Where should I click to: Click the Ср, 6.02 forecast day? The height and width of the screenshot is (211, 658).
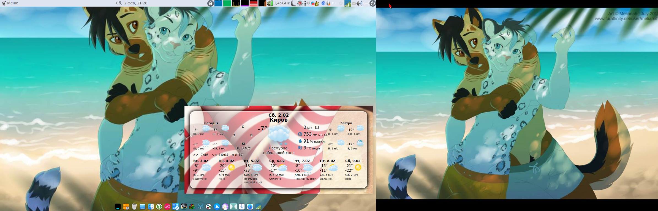[x=277, y=161]
